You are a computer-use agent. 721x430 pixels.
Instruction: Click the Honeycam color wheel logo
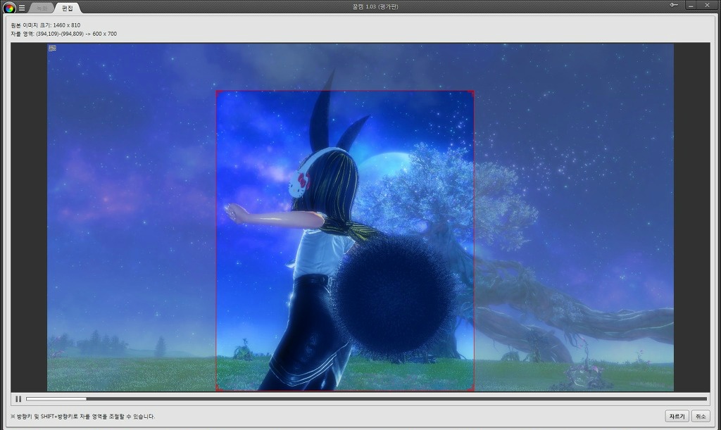click(x=8, y=7)
